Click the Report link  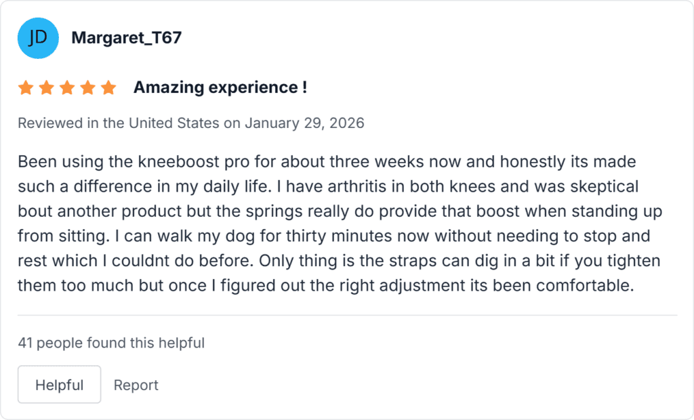pos(136,384)
